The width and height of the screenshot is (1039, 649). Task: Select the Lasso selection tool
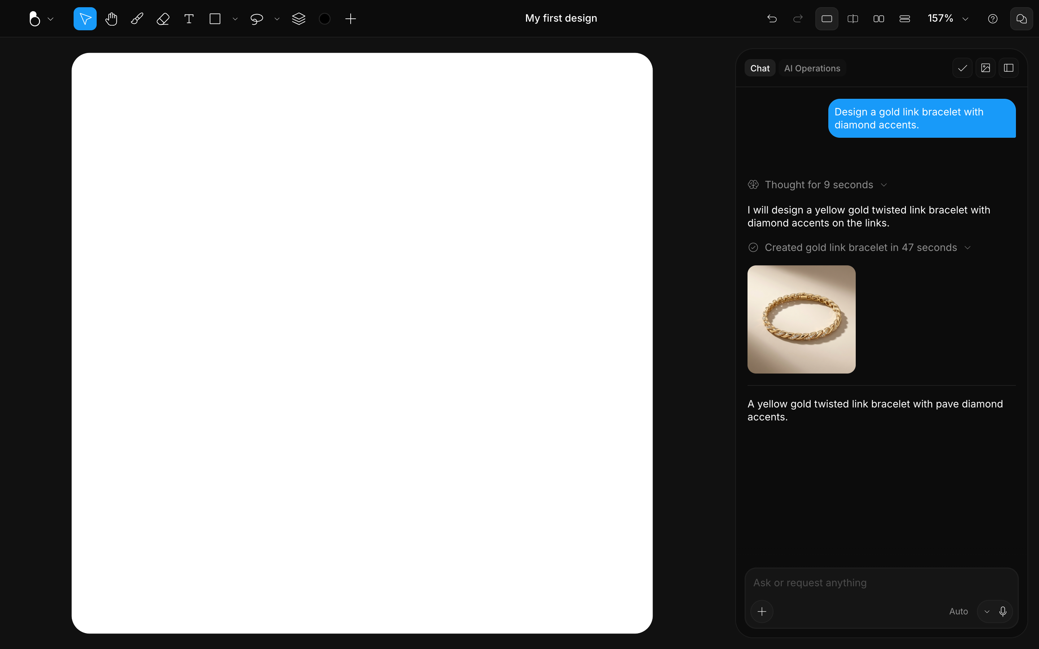click(x=257, y=19)
